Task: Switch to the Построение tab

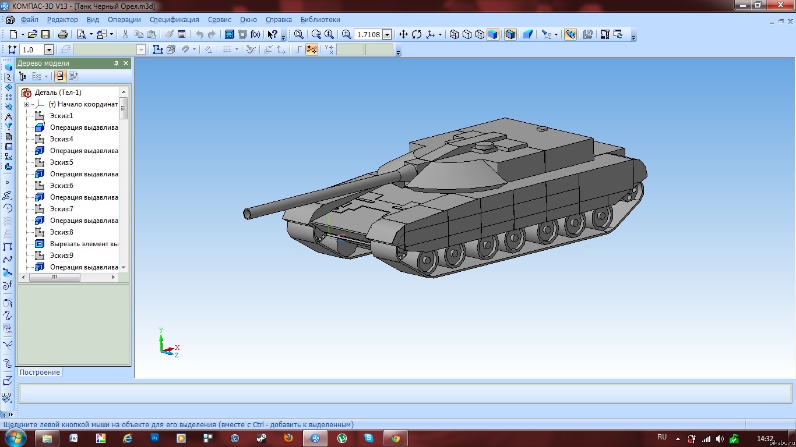Action: (x=40, y=372)
